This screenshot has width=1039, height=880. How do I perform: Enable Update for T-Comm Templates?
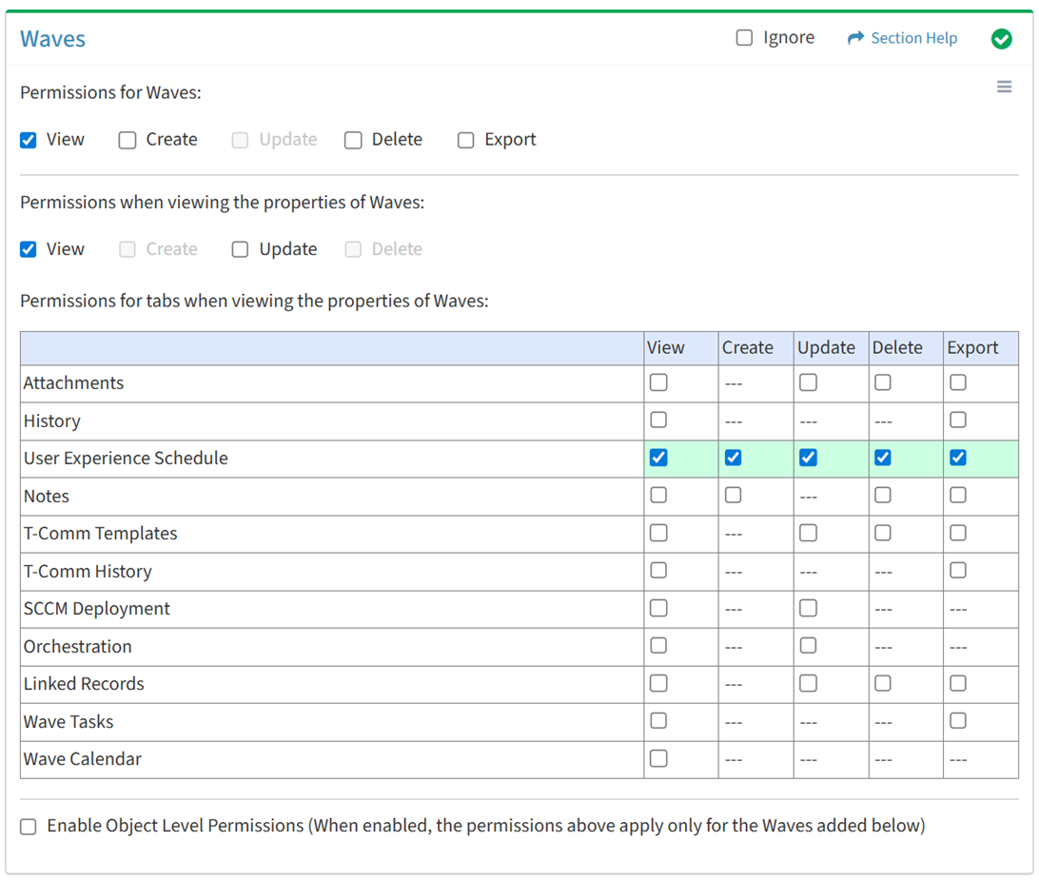pyautogui.click(x=808, y=533)
